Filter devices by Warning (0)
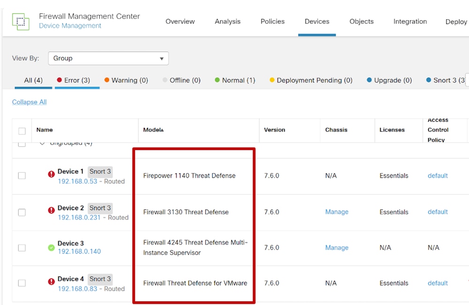This screenshot has width=469, height=305. [x=126, y=80]
